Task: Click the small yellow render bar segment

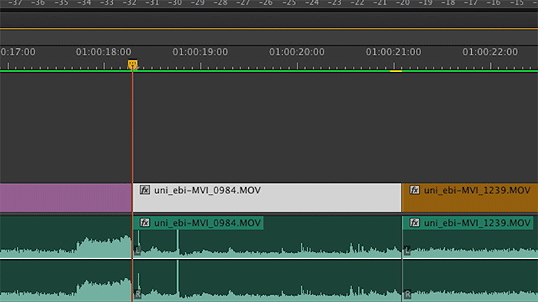Action: (396, 71)
